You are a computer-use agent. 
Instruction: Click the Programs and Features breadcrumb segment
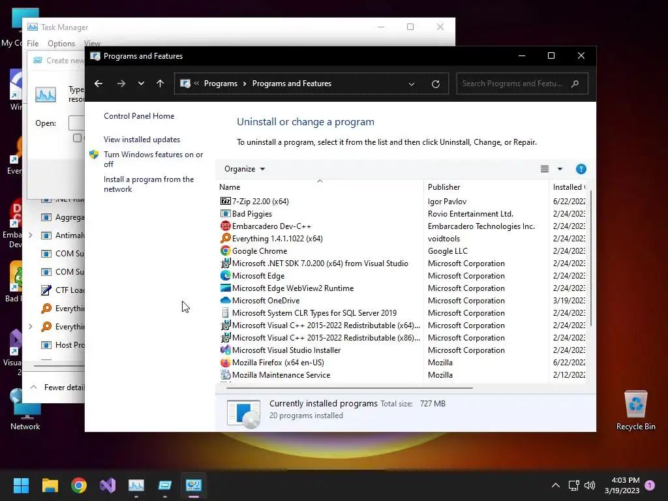coord(292,83)
